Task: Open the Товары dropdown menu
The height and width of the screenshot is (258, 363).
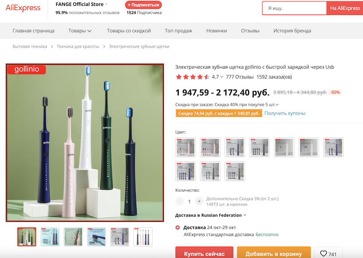Action: (x=80, y=30)
